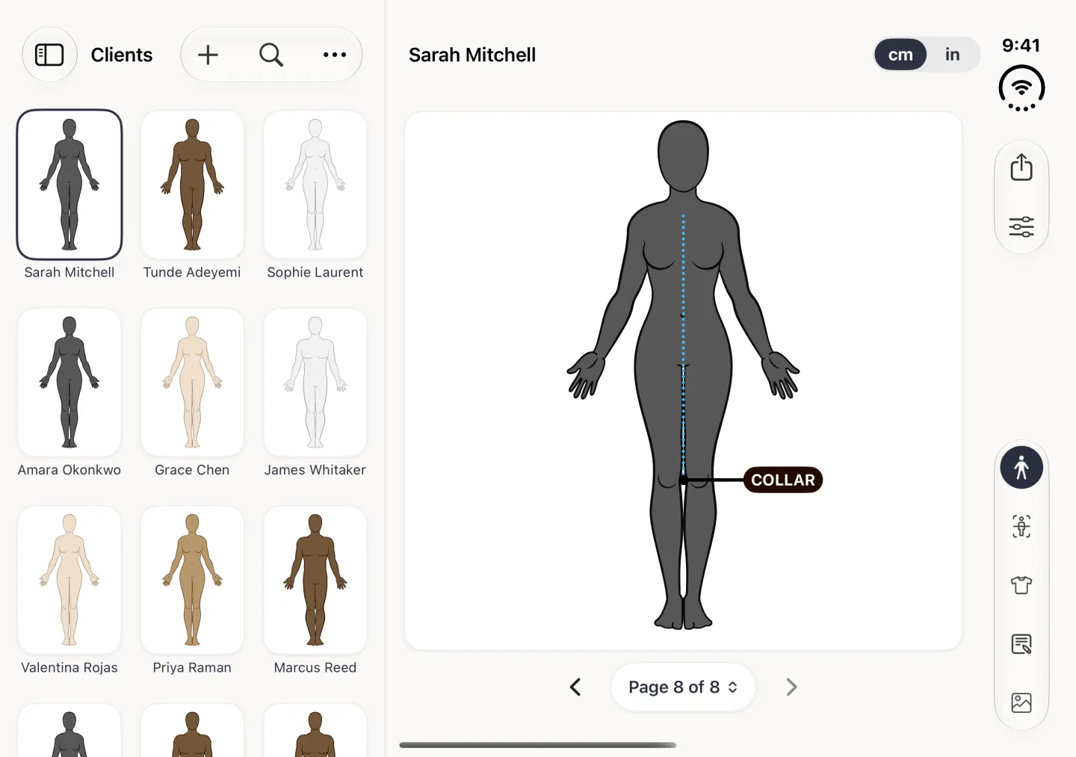Open the more options ellipsis menu
This screenshot has height=757, width=1076.
pos(335,55)
